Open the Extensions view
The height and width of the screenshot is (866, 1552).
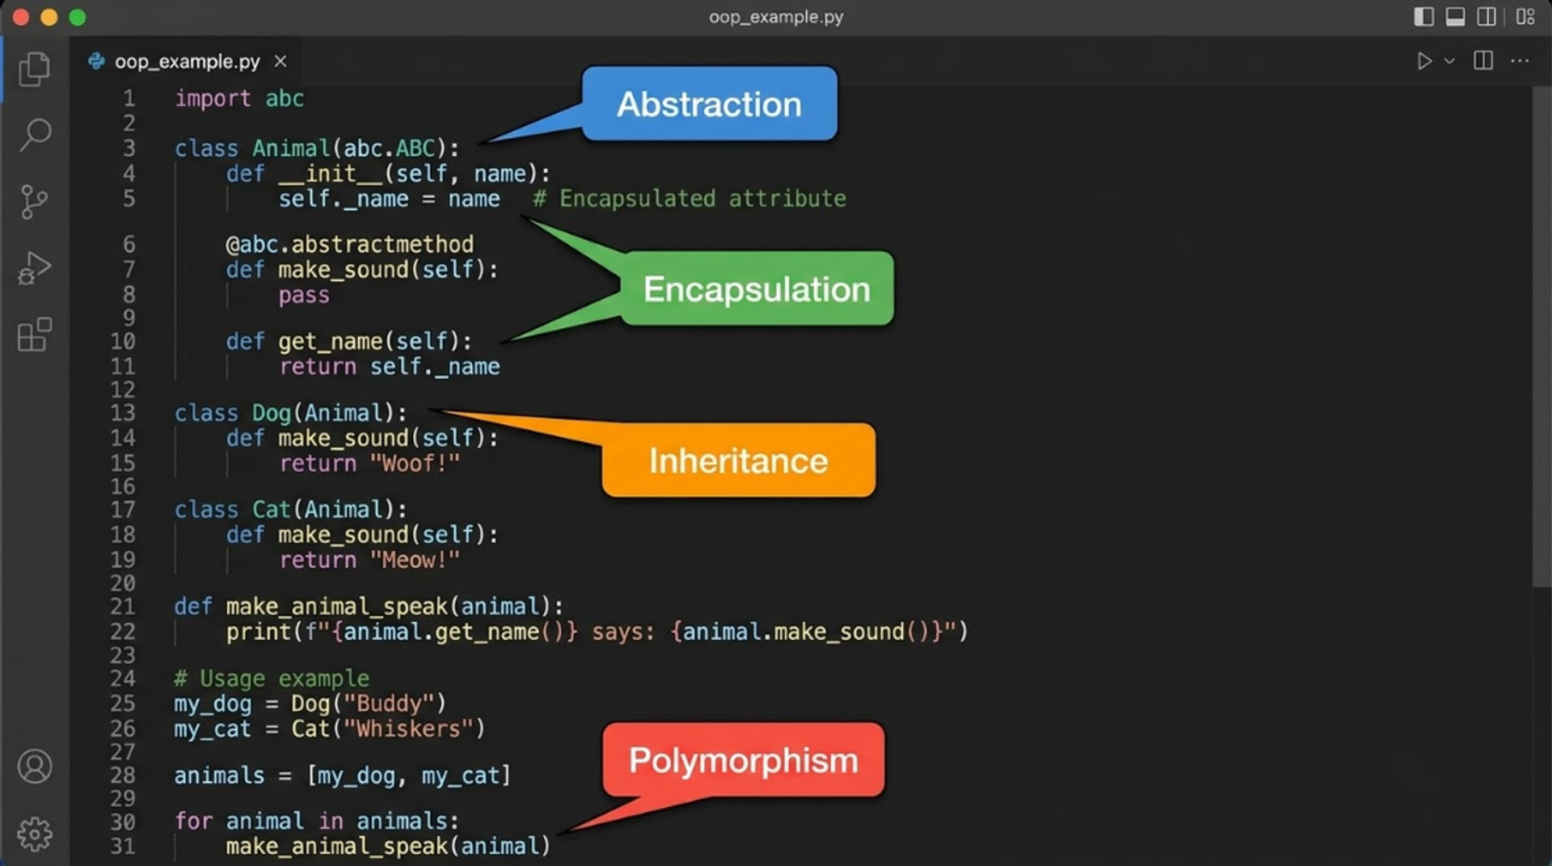pyautogui.click(x=35, y=334)
